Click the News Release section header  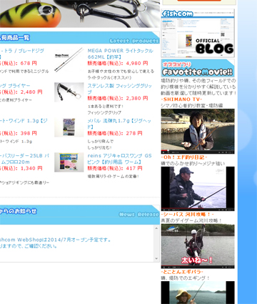pyautogui.click(x=79, y=215)
